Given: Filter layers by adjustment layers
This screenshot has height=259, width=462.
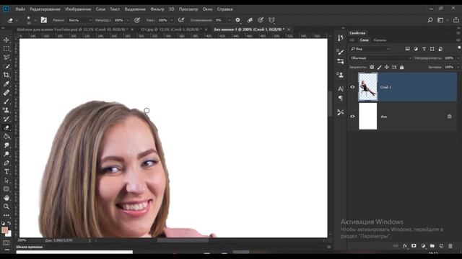Looking at the screenshot, I should 416,49.
